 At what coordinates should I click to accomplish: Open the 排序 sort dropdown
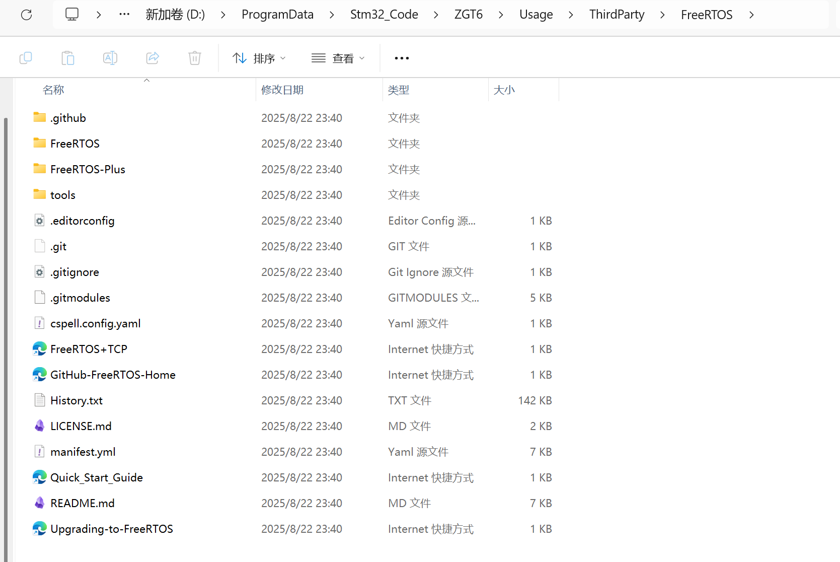pyautogui.click(x=259, y=58)
